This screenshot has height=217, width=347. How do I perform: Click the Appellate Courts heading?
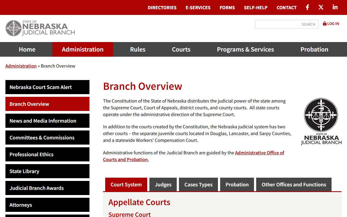point(139,202)
